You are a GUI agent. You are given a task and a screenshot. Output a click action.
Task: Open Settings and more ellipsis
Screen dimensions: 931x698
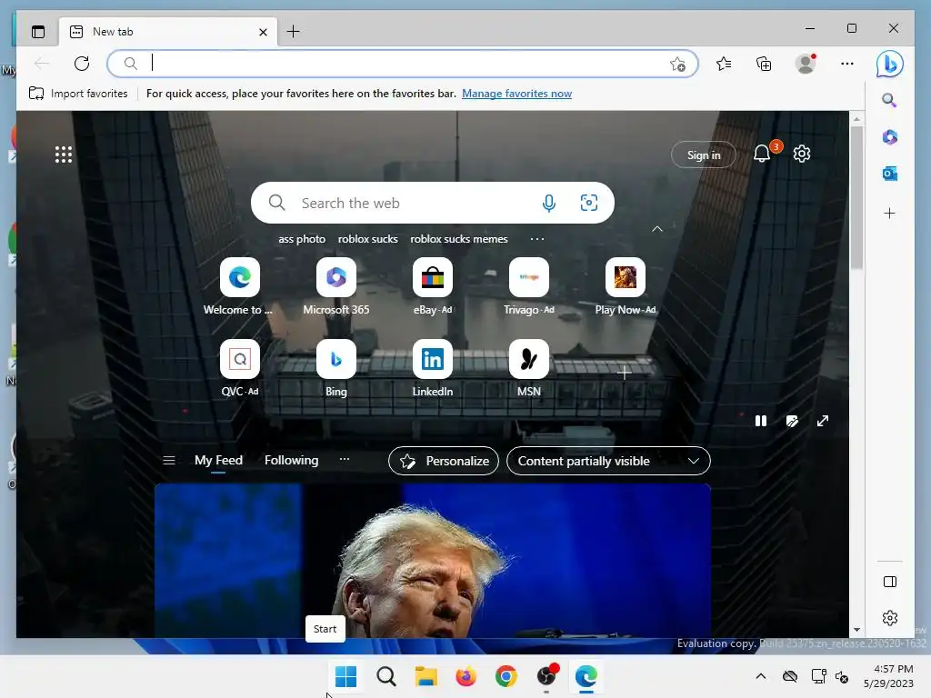[847, 64]
